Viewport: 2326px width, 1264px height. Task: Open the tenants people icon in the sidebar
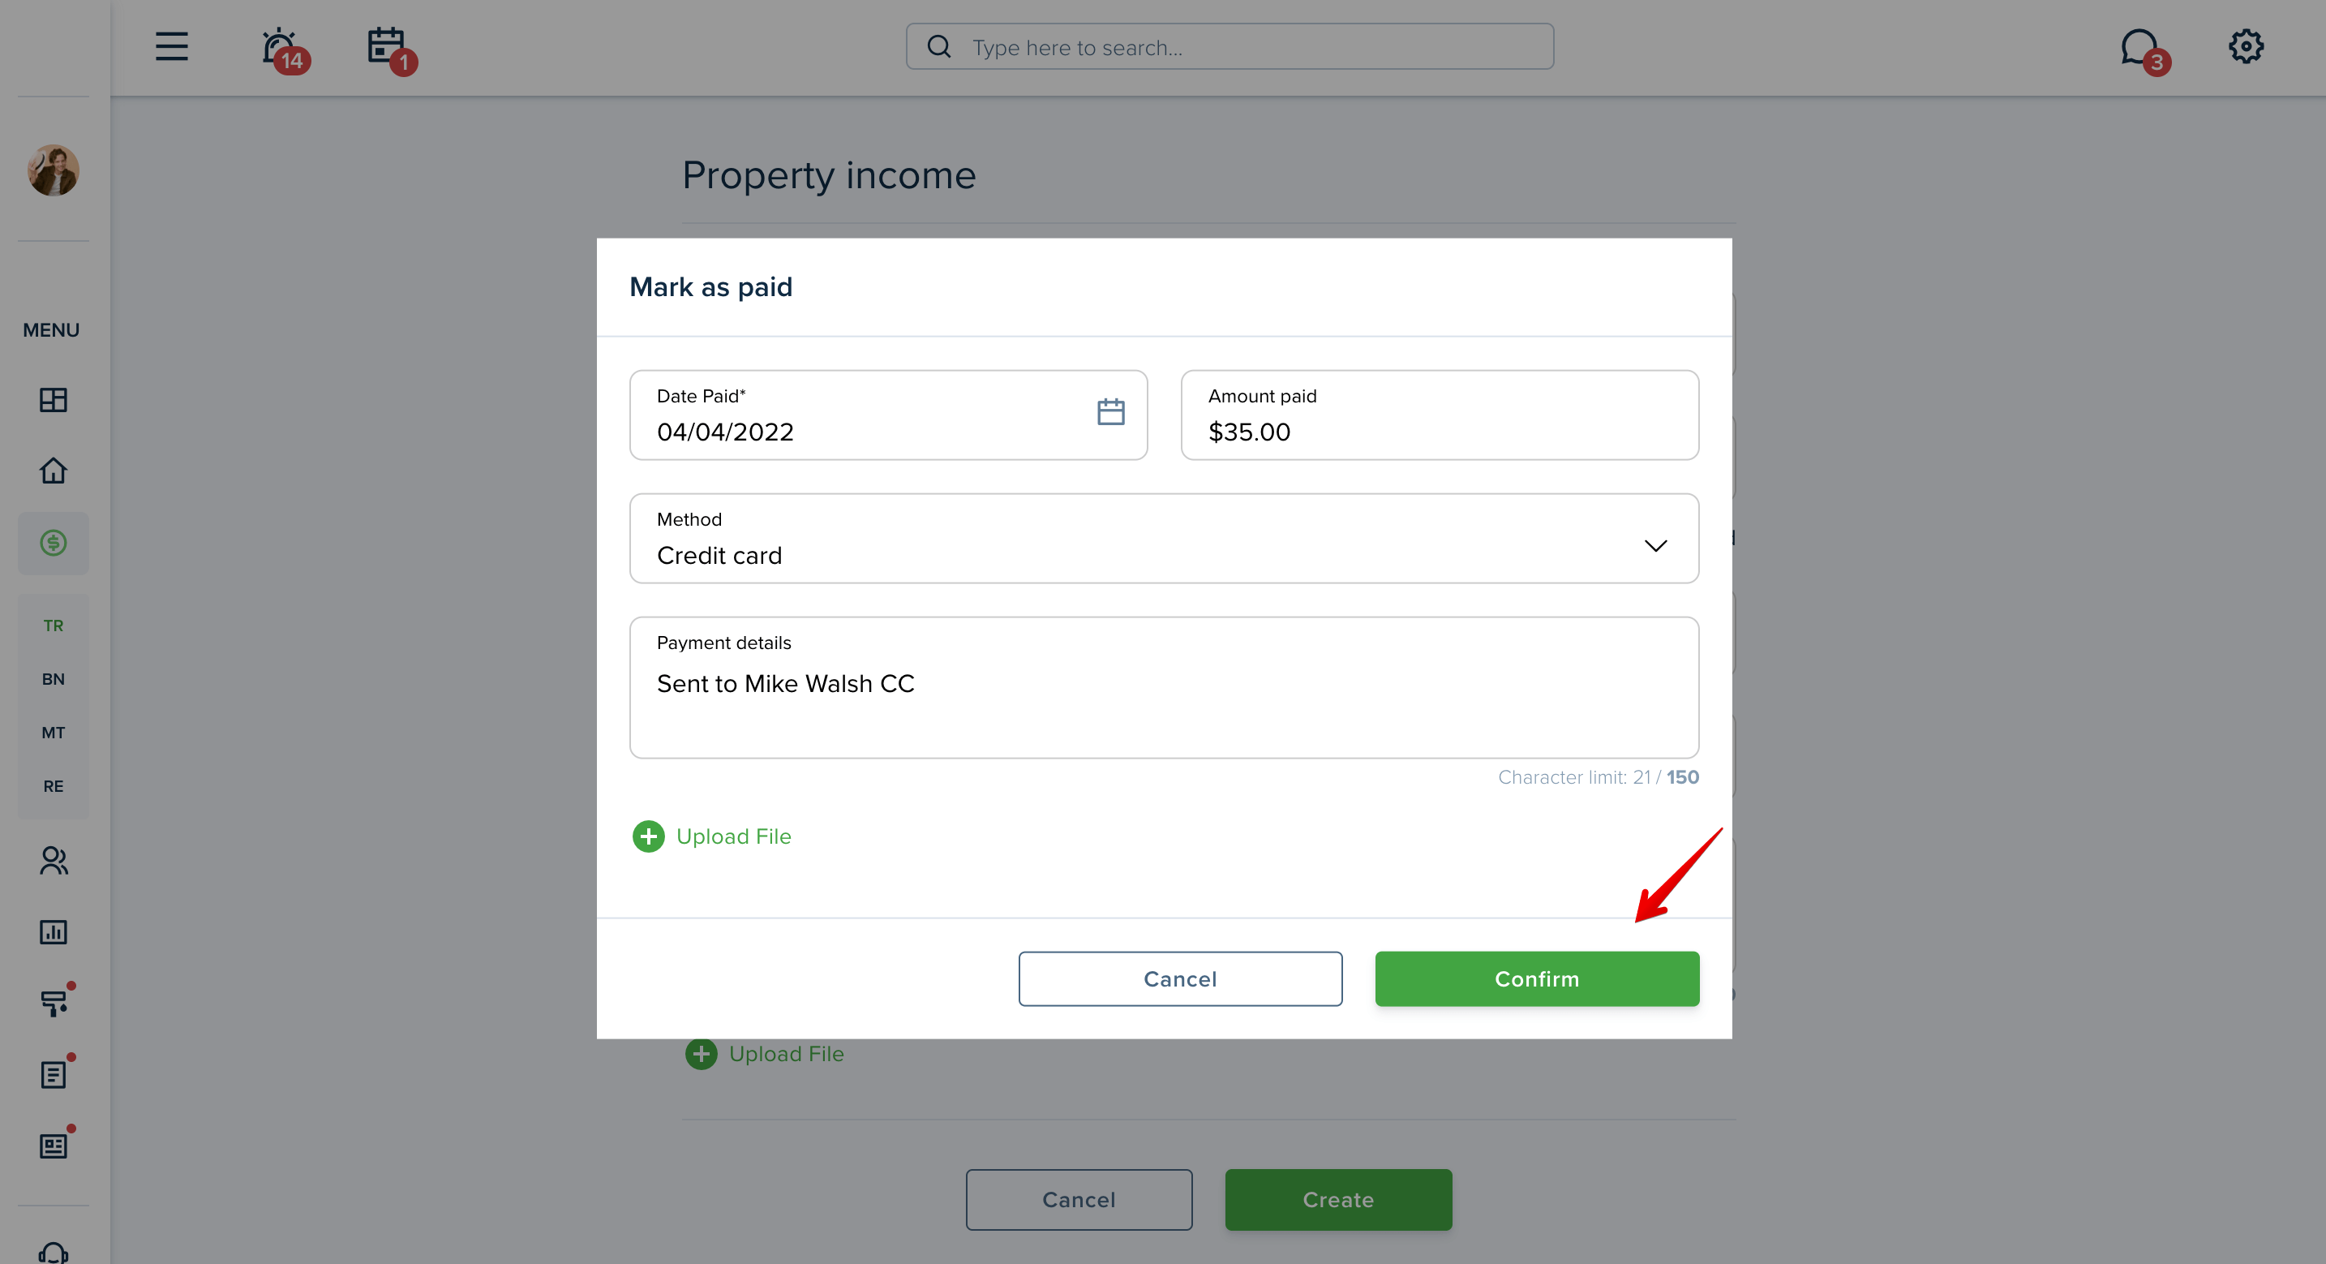[54, 860]
